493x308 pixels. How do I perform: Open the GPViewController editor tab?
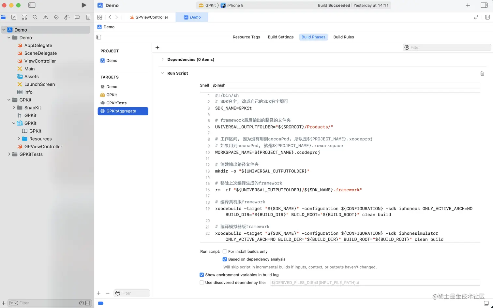pyautogui.click(x=149, y=17)
